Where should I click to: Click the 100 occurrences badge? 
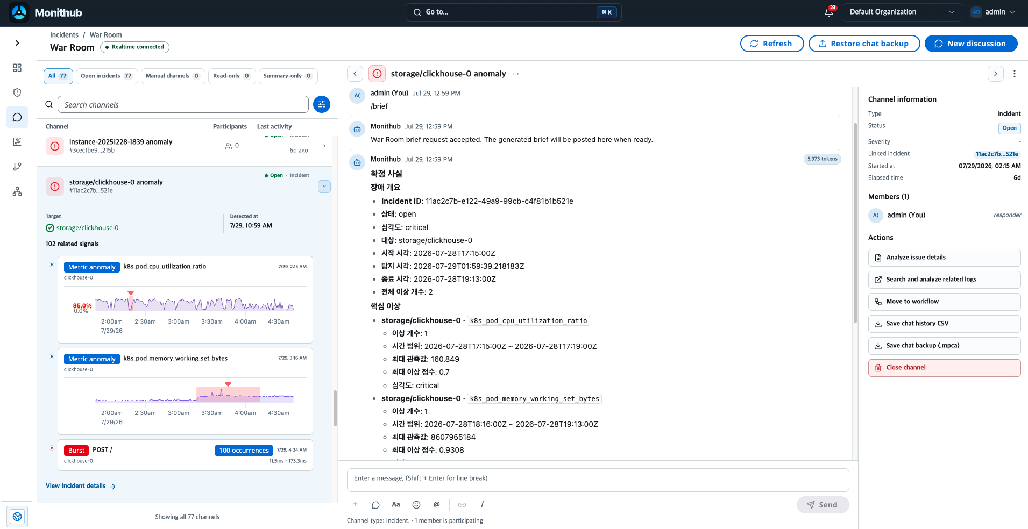pos(244,451)
